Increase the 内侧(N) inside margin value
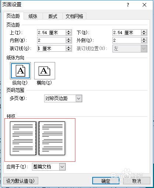154x188 pixels. [x=69, y=39]
